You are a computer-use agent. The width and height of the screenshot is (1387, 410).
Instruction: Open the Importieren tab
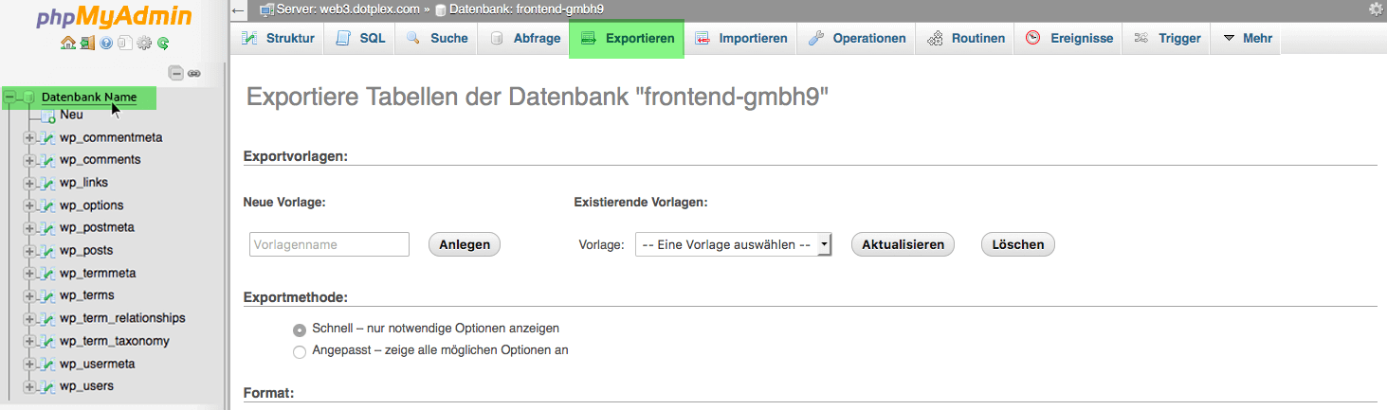741,39
